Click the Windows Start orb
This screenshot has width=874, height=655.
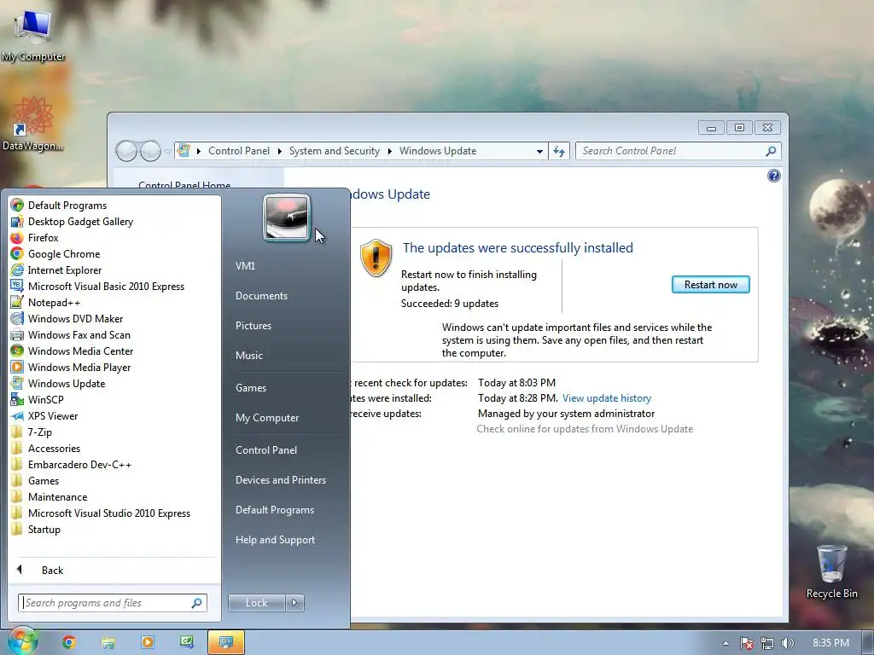pyautogui.click(x=22, y=641)
